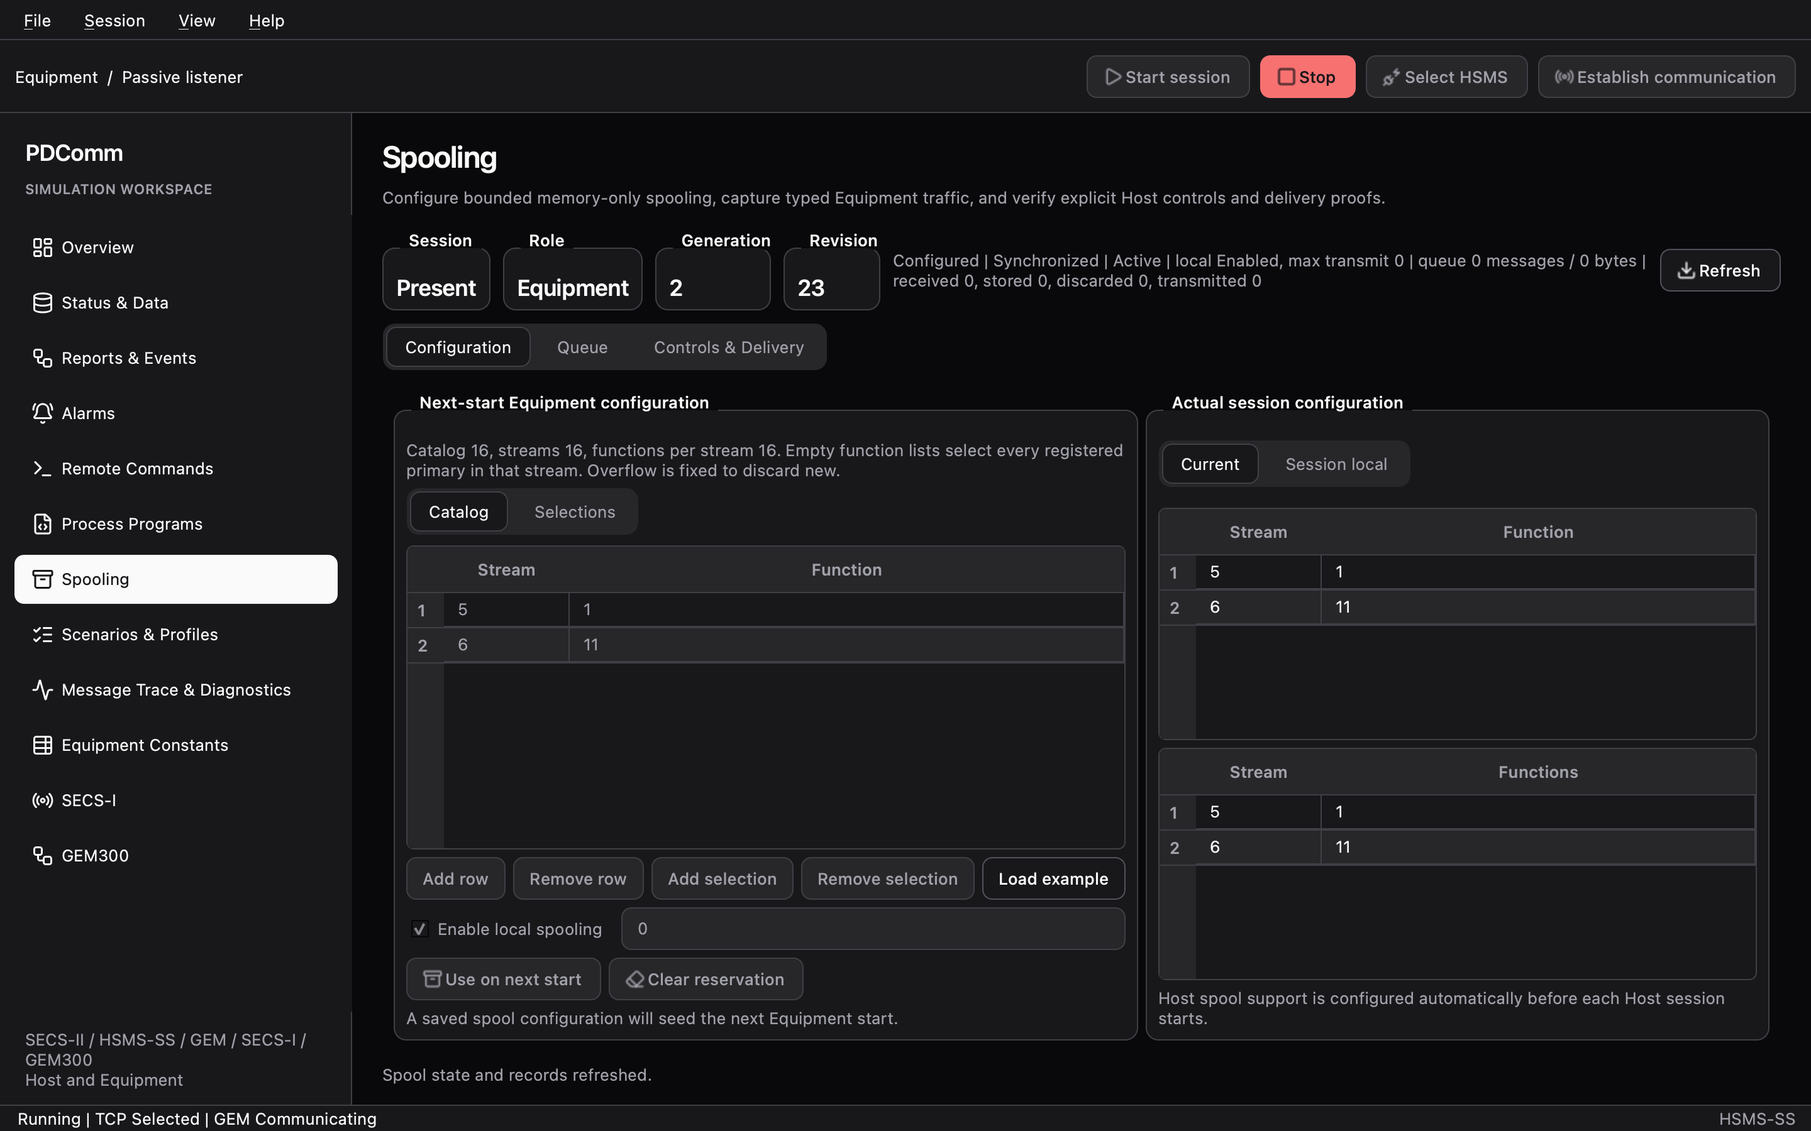Toggle the Enable local spooling checkbox

pos(421,929)
